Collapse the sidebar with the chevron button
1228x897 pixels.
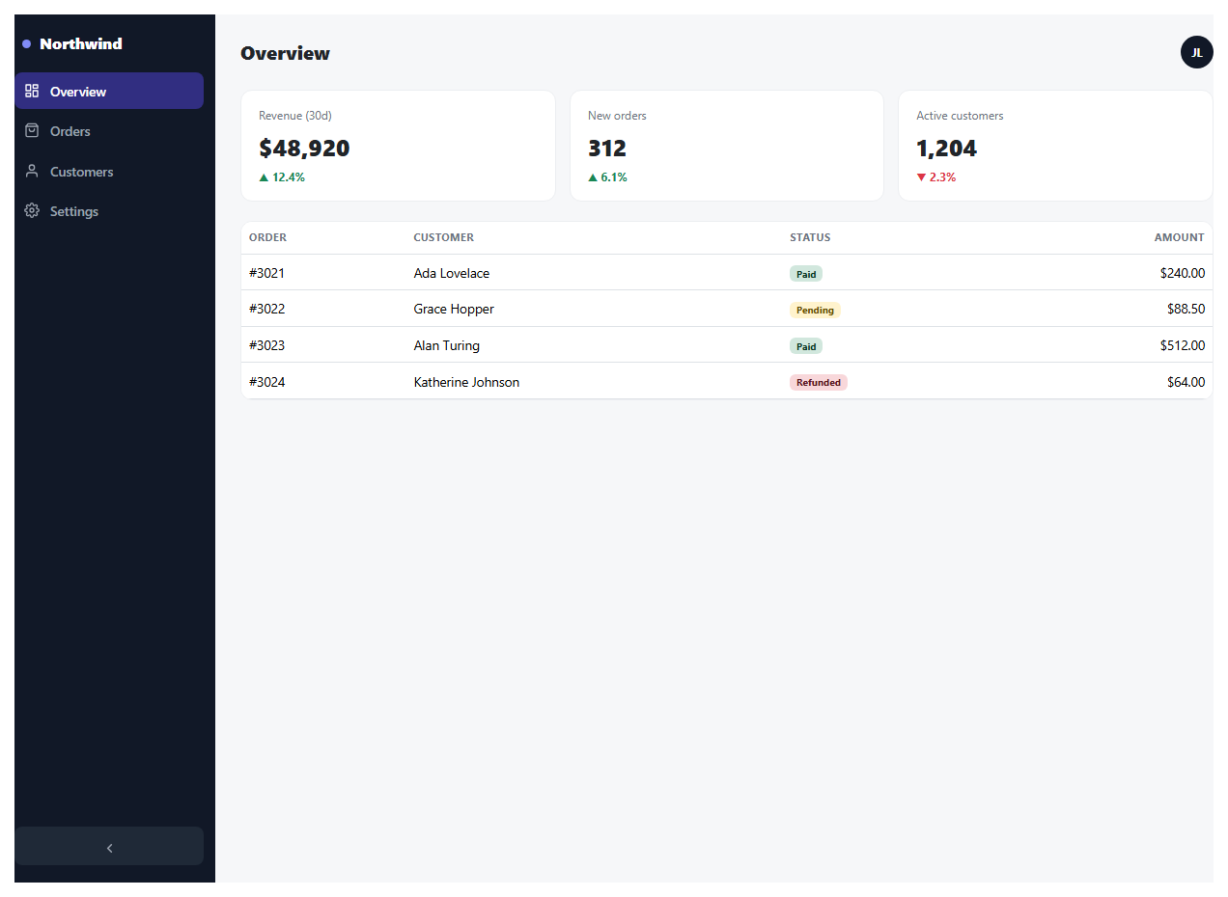[109, 846]
